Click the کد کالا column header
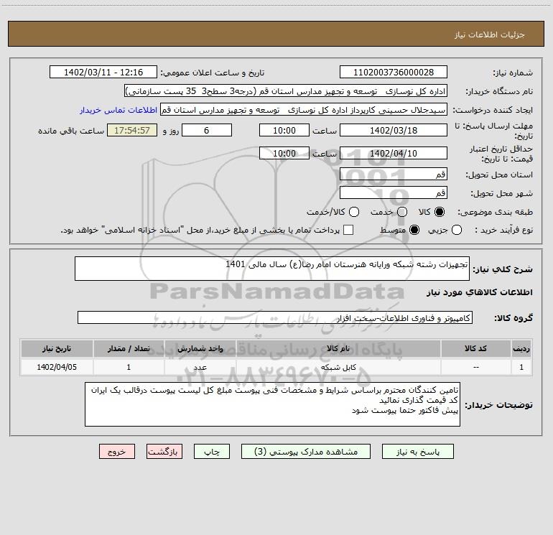This screenshot has width=553, height=535. click(475, 348)
